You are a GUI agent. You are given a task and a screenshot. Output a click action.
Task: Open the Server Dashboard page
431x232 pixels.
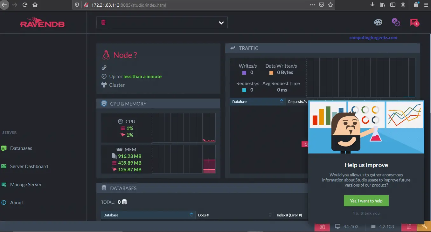tap(28, 166)
